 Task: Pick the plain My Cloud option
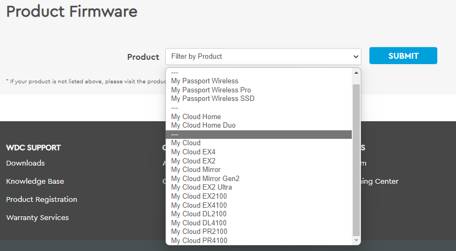(x=259, y=143)
